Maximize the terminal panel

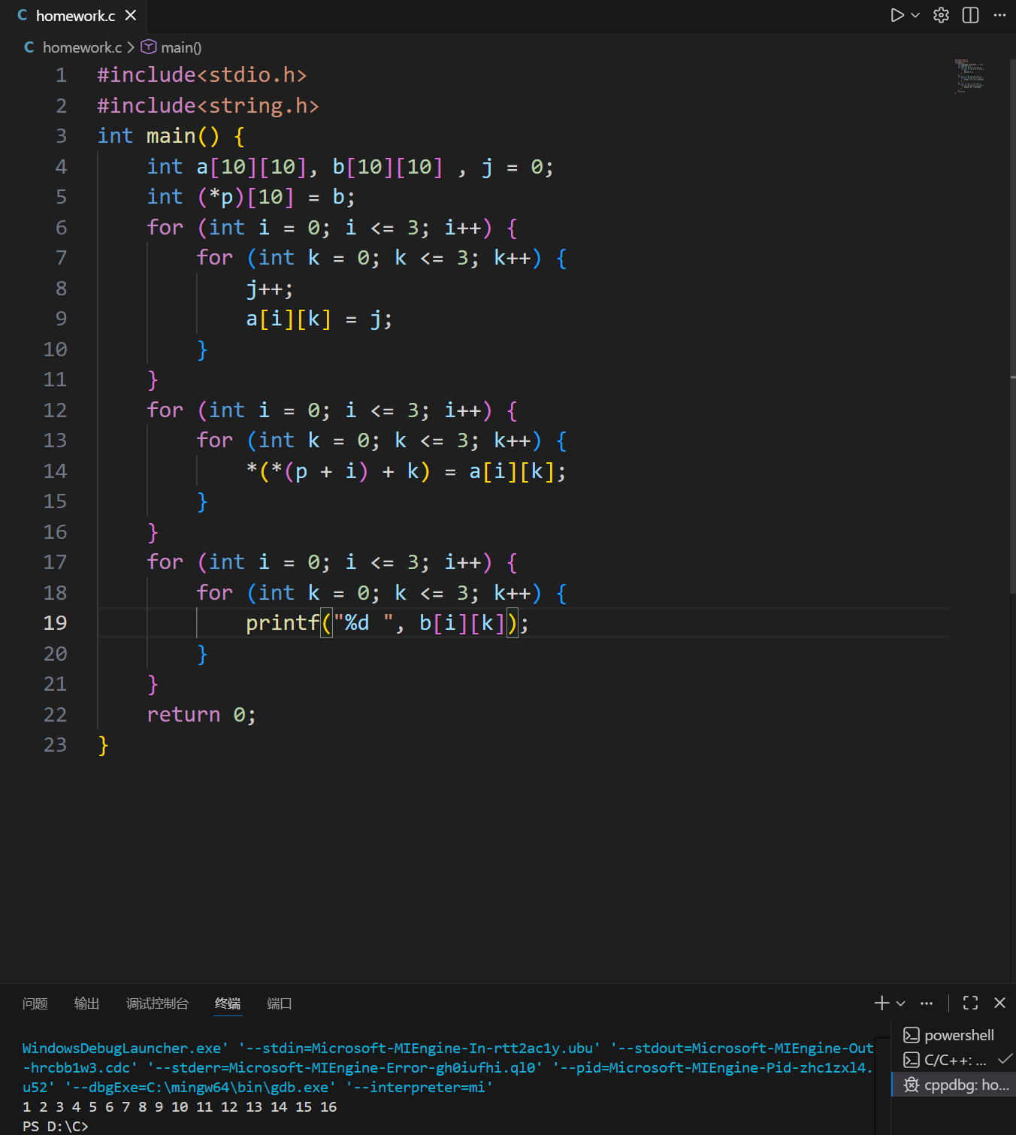pos(971,1003)
